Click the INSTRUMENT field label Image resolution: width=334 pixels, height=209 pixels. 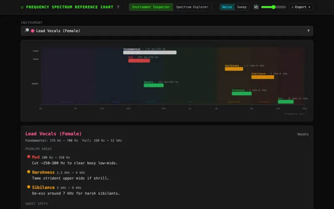click(32, 23)
